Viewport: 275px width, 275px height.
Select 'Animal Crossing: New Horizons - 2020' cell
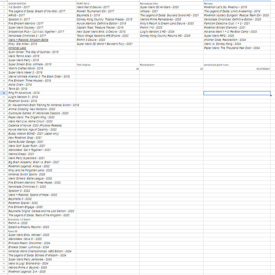click(x=42, y=109)
